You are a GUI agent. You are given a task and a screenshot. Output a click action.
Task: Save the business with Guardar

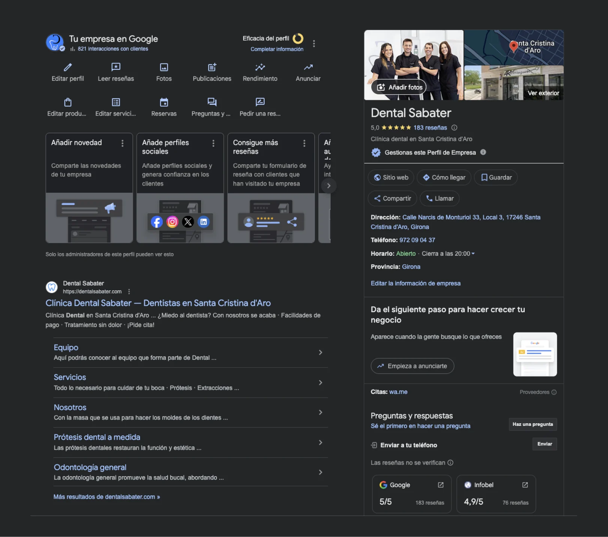tap(496, 178)
